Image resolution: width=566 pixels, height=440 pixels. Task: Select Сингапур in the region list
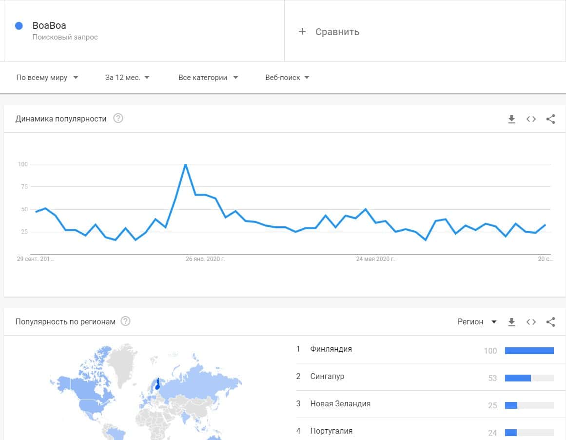click(x=327, y=377)
